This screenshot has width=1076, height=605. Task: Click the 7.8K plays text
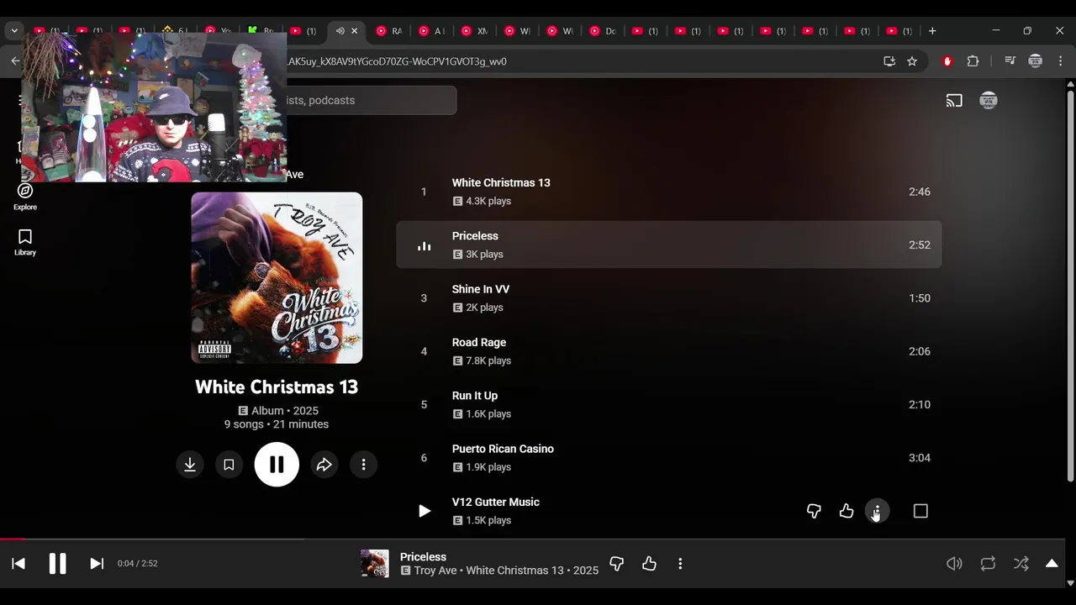click(x=488, y=360)
